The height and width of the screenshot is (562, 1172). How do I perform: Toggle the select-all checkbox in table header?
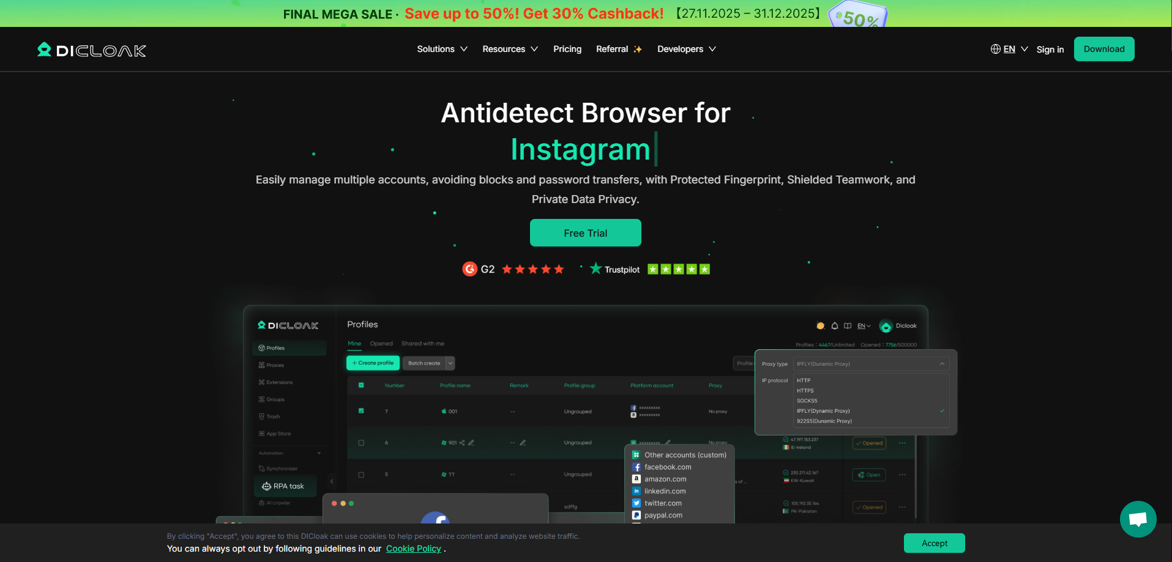click(x=361, y=385)
